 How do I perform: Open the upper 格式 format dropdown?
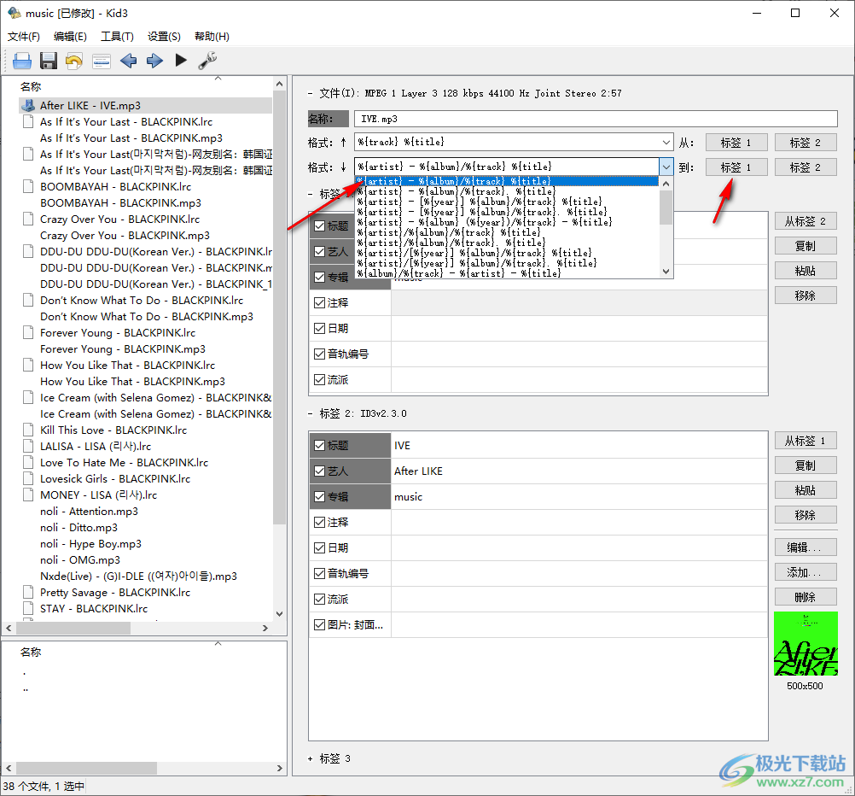coord(666,142)
